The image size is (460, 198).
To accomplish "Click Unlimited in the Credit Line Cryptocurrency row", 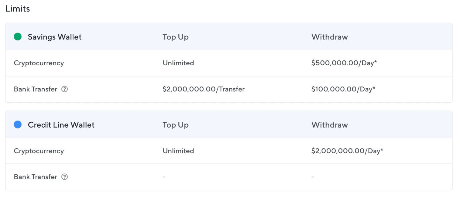I will (178, 151).
